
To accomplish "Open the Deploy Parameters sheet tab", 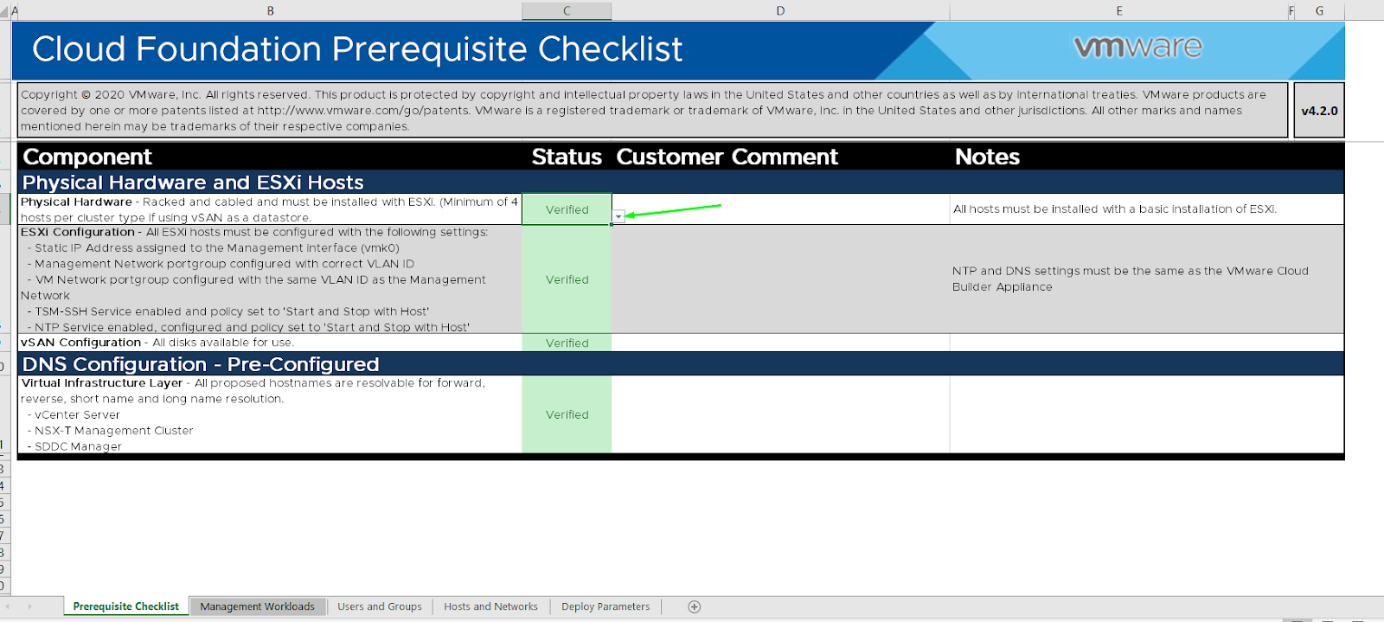I will (x=605, y=606).
